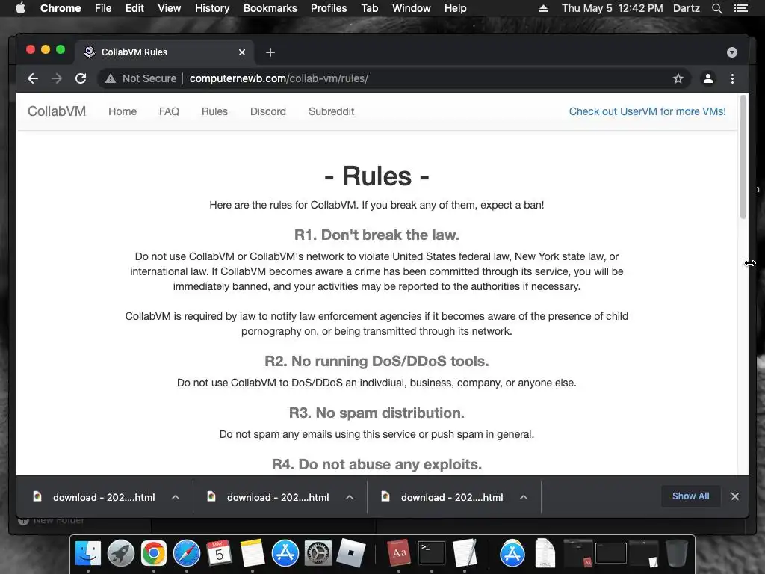Image resolution: width=765 pixels, height=574 pixels.
Task: Open Dictionary from the Dock
Action: 399,554
